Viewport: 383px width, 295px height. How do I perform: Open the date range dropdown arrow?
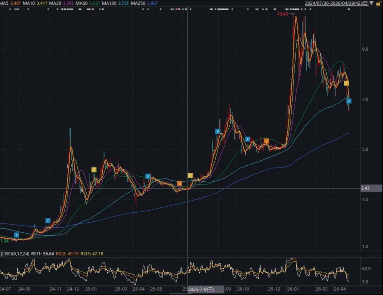click(371, 3)
